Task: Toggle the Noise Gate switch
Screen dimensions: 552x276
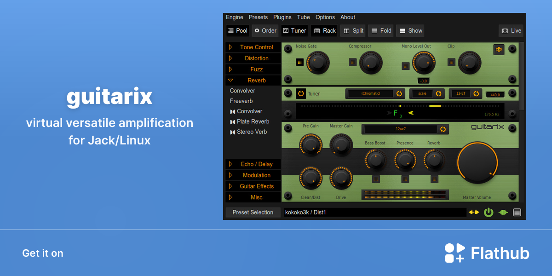Action: point(299,62)
